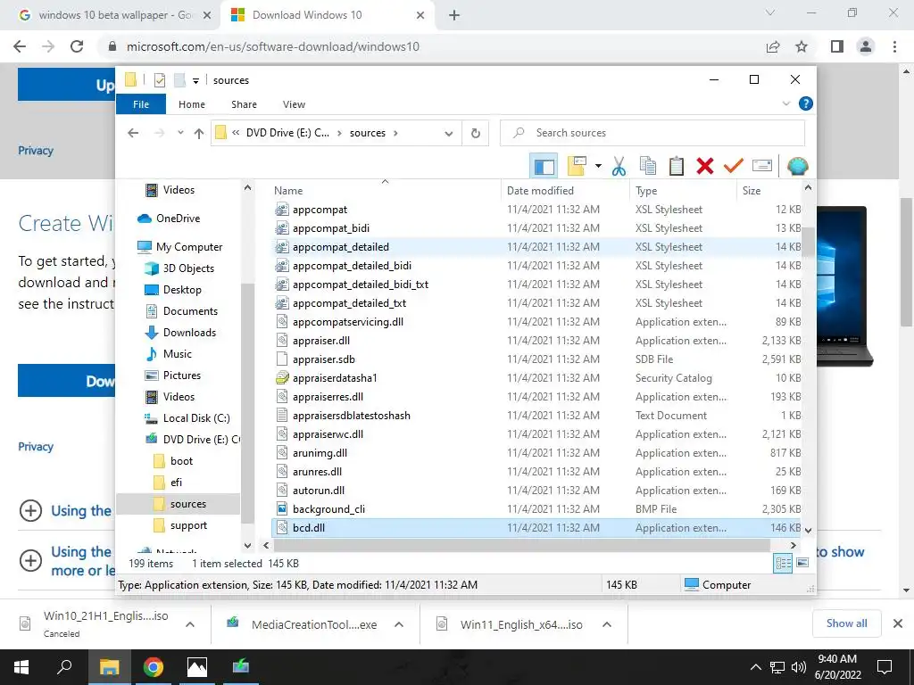The image size is (914, 685).
Task: Sort by the Size column header
Action: coord(769,191)
